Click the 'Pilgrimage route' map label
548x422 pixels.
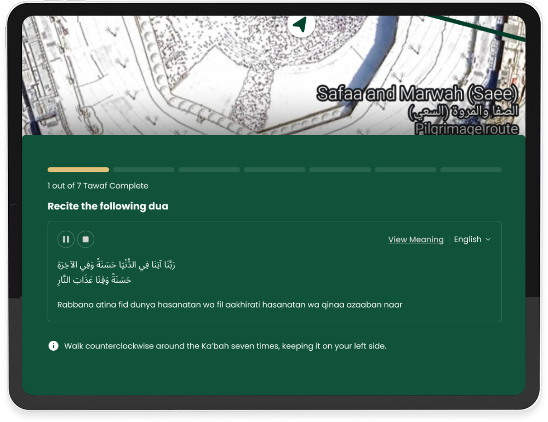466,129
